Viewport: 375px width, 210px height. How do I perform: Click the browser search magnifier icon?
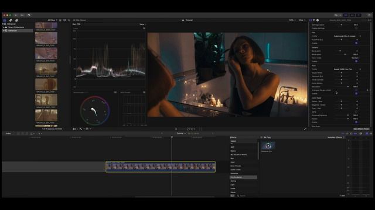click(69, 20)
